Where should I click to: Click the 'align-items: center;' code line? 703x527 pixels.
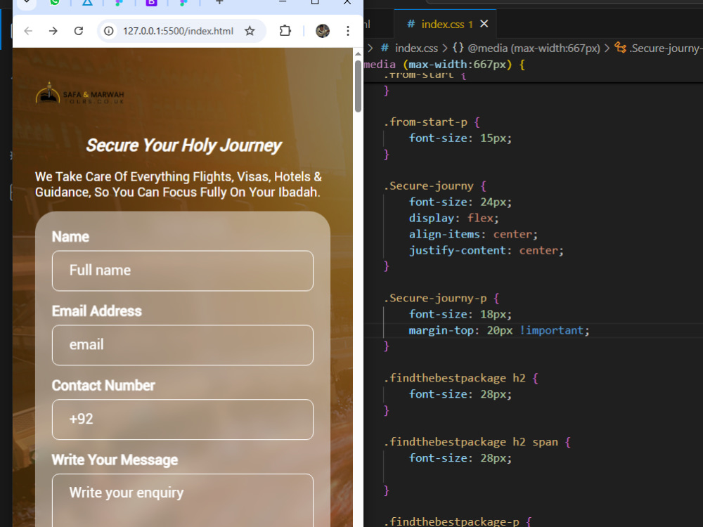coord(473,235)
